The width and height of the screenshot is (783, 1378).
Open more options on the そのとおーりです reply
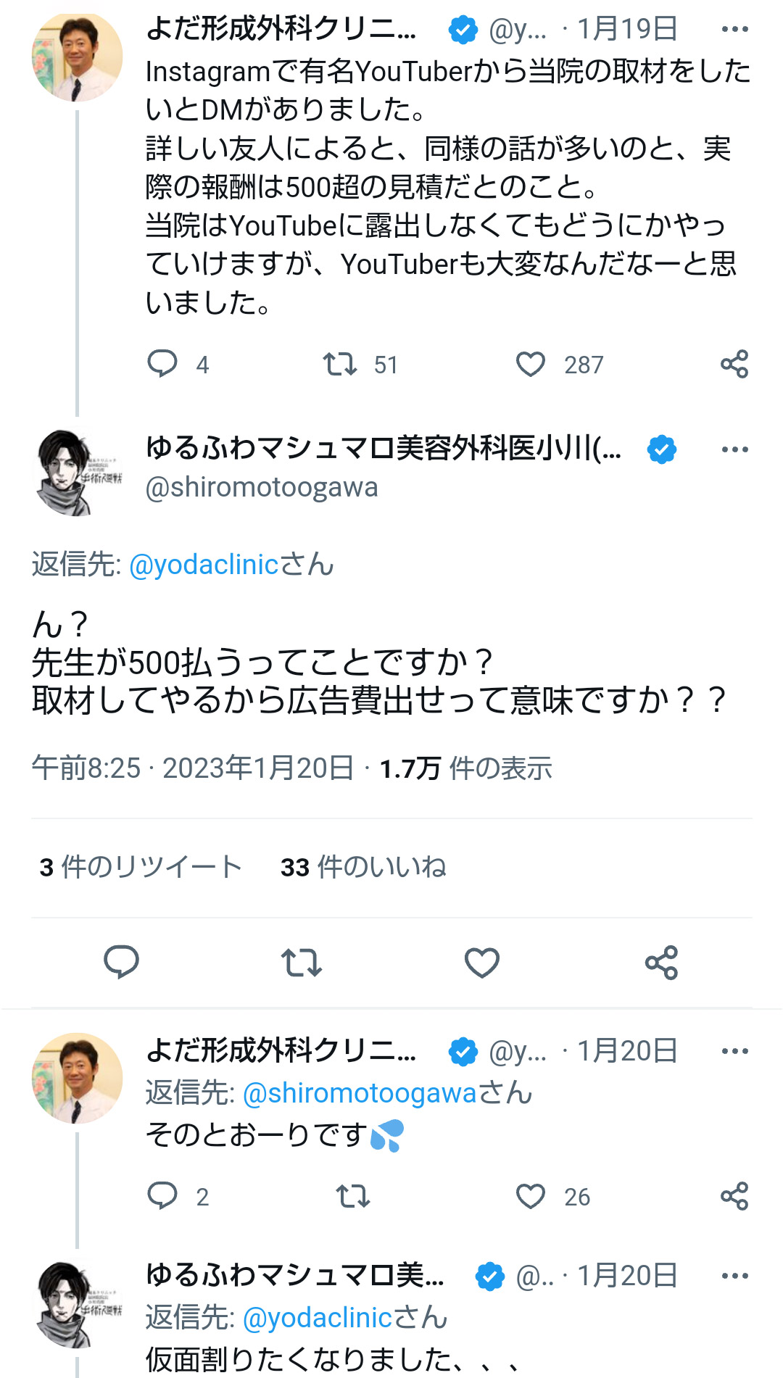[x=734, y=1051]
